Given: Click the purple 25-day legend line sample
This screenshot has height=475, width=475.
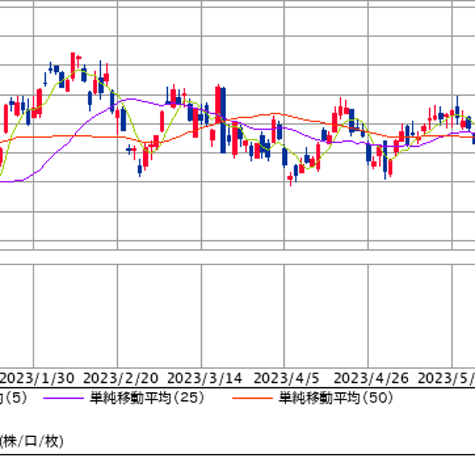Looking at the screenshot, I should (x=63, y=398).
